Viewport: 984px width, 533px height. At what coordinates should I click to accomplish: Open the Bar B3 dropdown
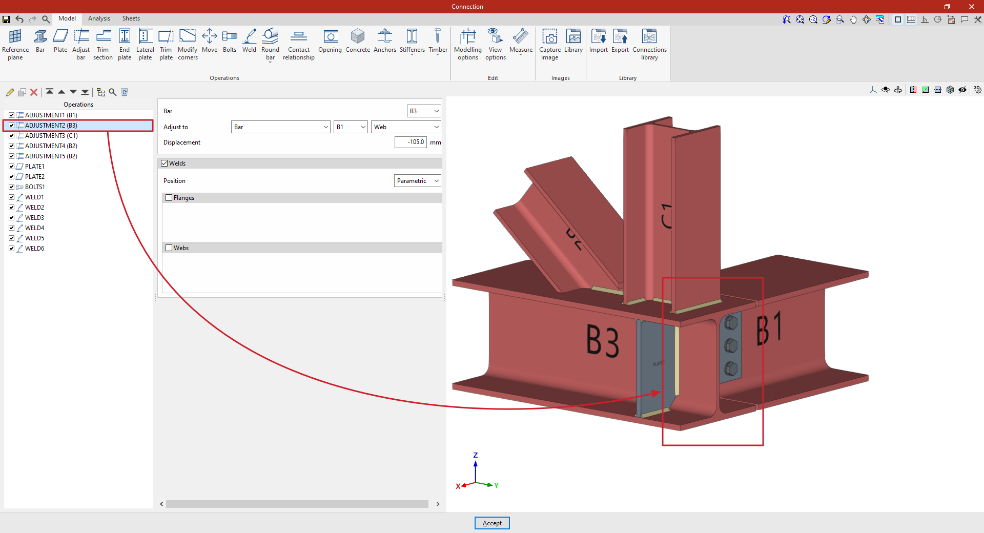point(424,111)
